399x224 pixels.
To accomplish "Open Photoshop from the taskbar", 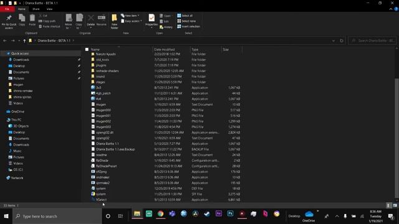I will coord(230,213).
